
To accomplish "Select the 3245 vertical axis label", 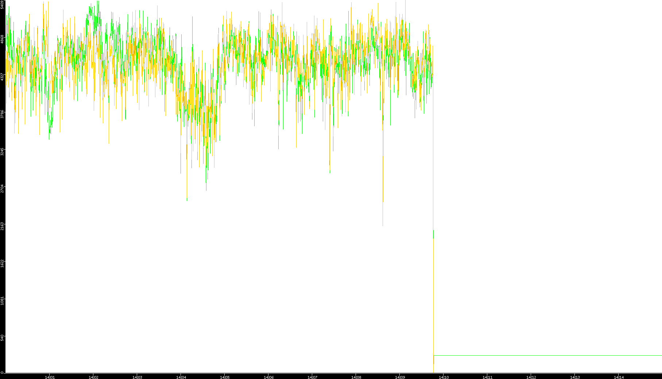I will tap(3, 152).
